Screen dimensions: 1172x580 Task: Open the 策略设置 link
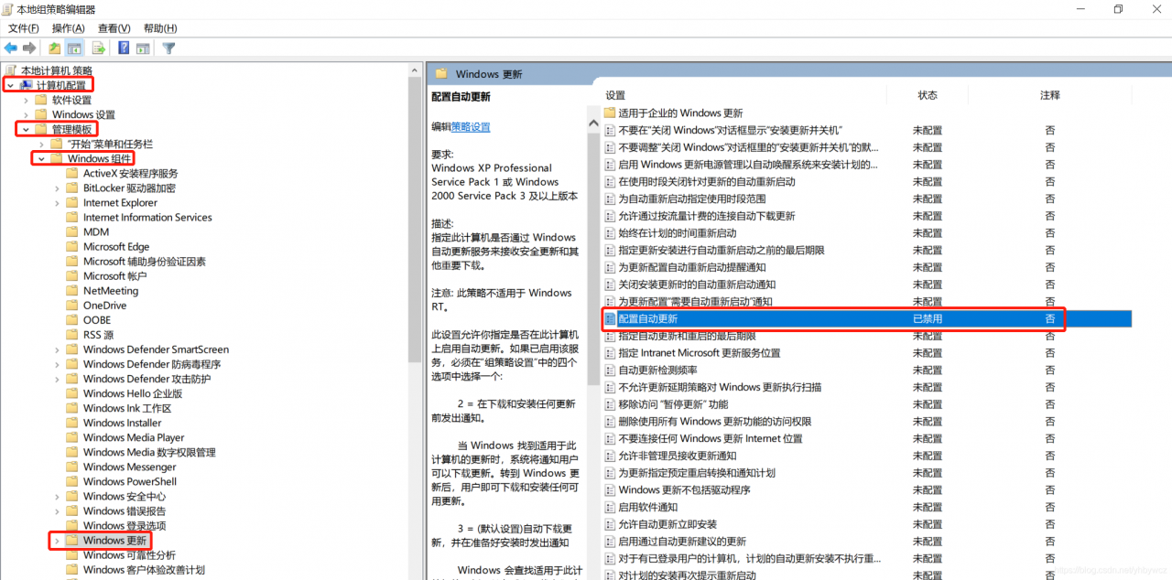click(471, 127)
